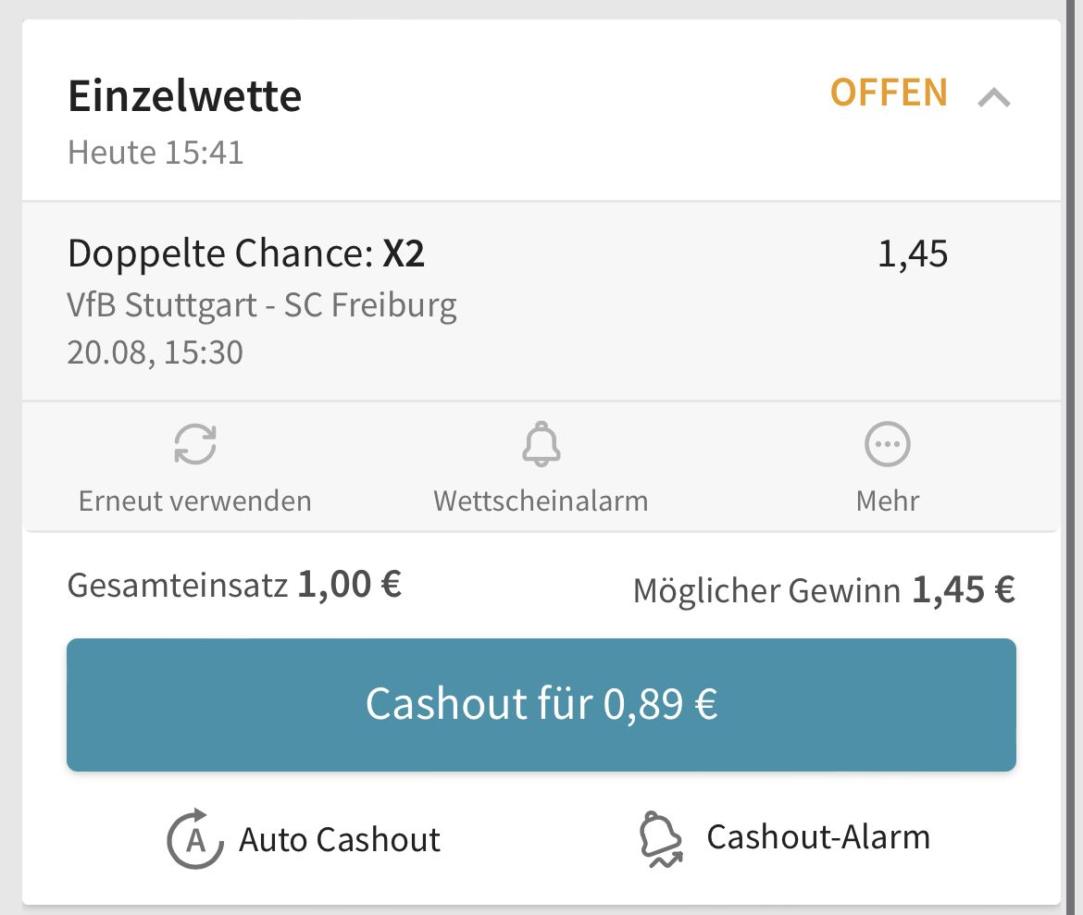The image size is (1083, 915).
Task: Click the OFFEN status label
Action: [889, 93]
